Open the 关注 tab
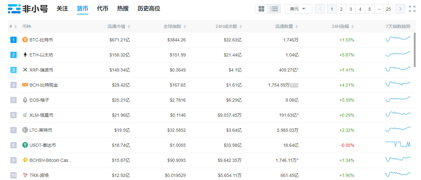The width and height of the screenshot is (421, 180). [x=62, y=9]
